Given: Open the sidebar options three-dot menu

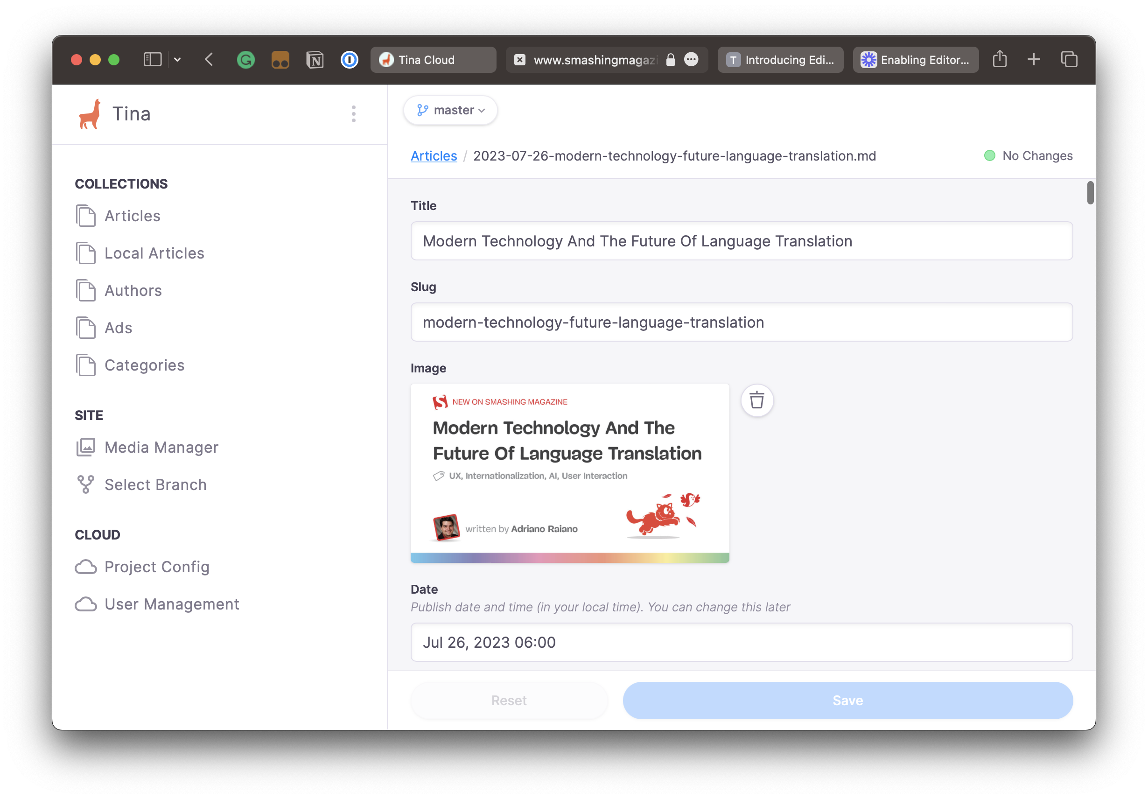Looking at the screenshot, I should 354,113.
